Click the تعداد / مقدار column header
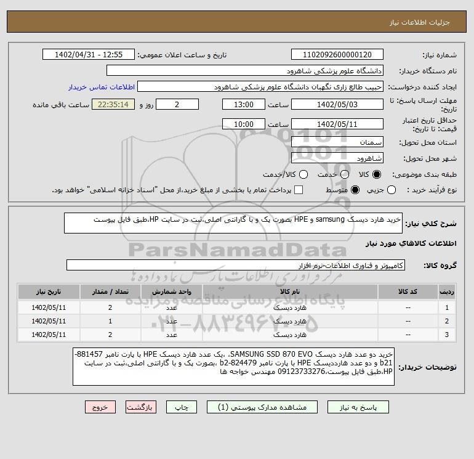This screenshot has height=459, width=474. coord(110,291)
